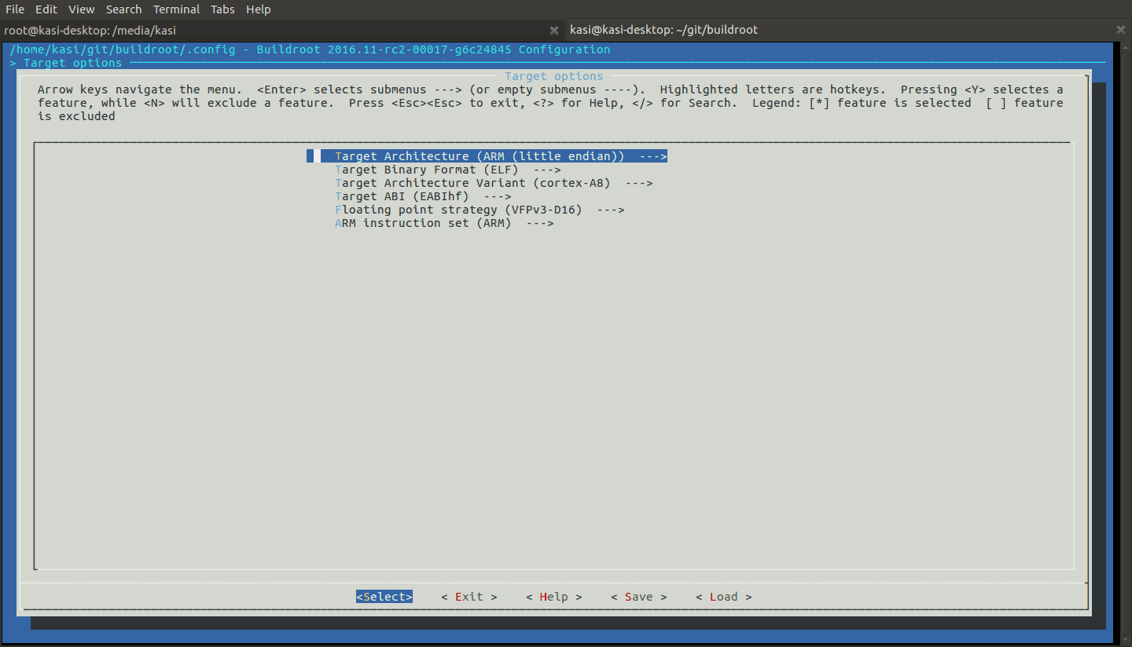The width and height of the screenshot is (1132, 647).
Task: Click the < Save > button
Action: pos(638,597)
